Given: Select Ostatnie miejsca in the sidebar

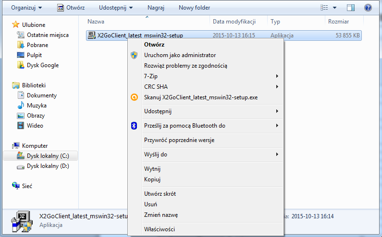Looking at the screenshot, I should point(48,35).
